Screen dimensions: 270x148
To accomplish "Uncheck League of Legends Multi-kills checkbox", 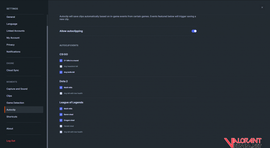I will coord(61,109).
